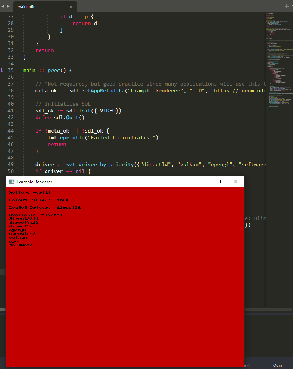This screenshot has width=293, height=369.
Task: Open the Odin syntax selector in status bar
Action: pos(277,365)
